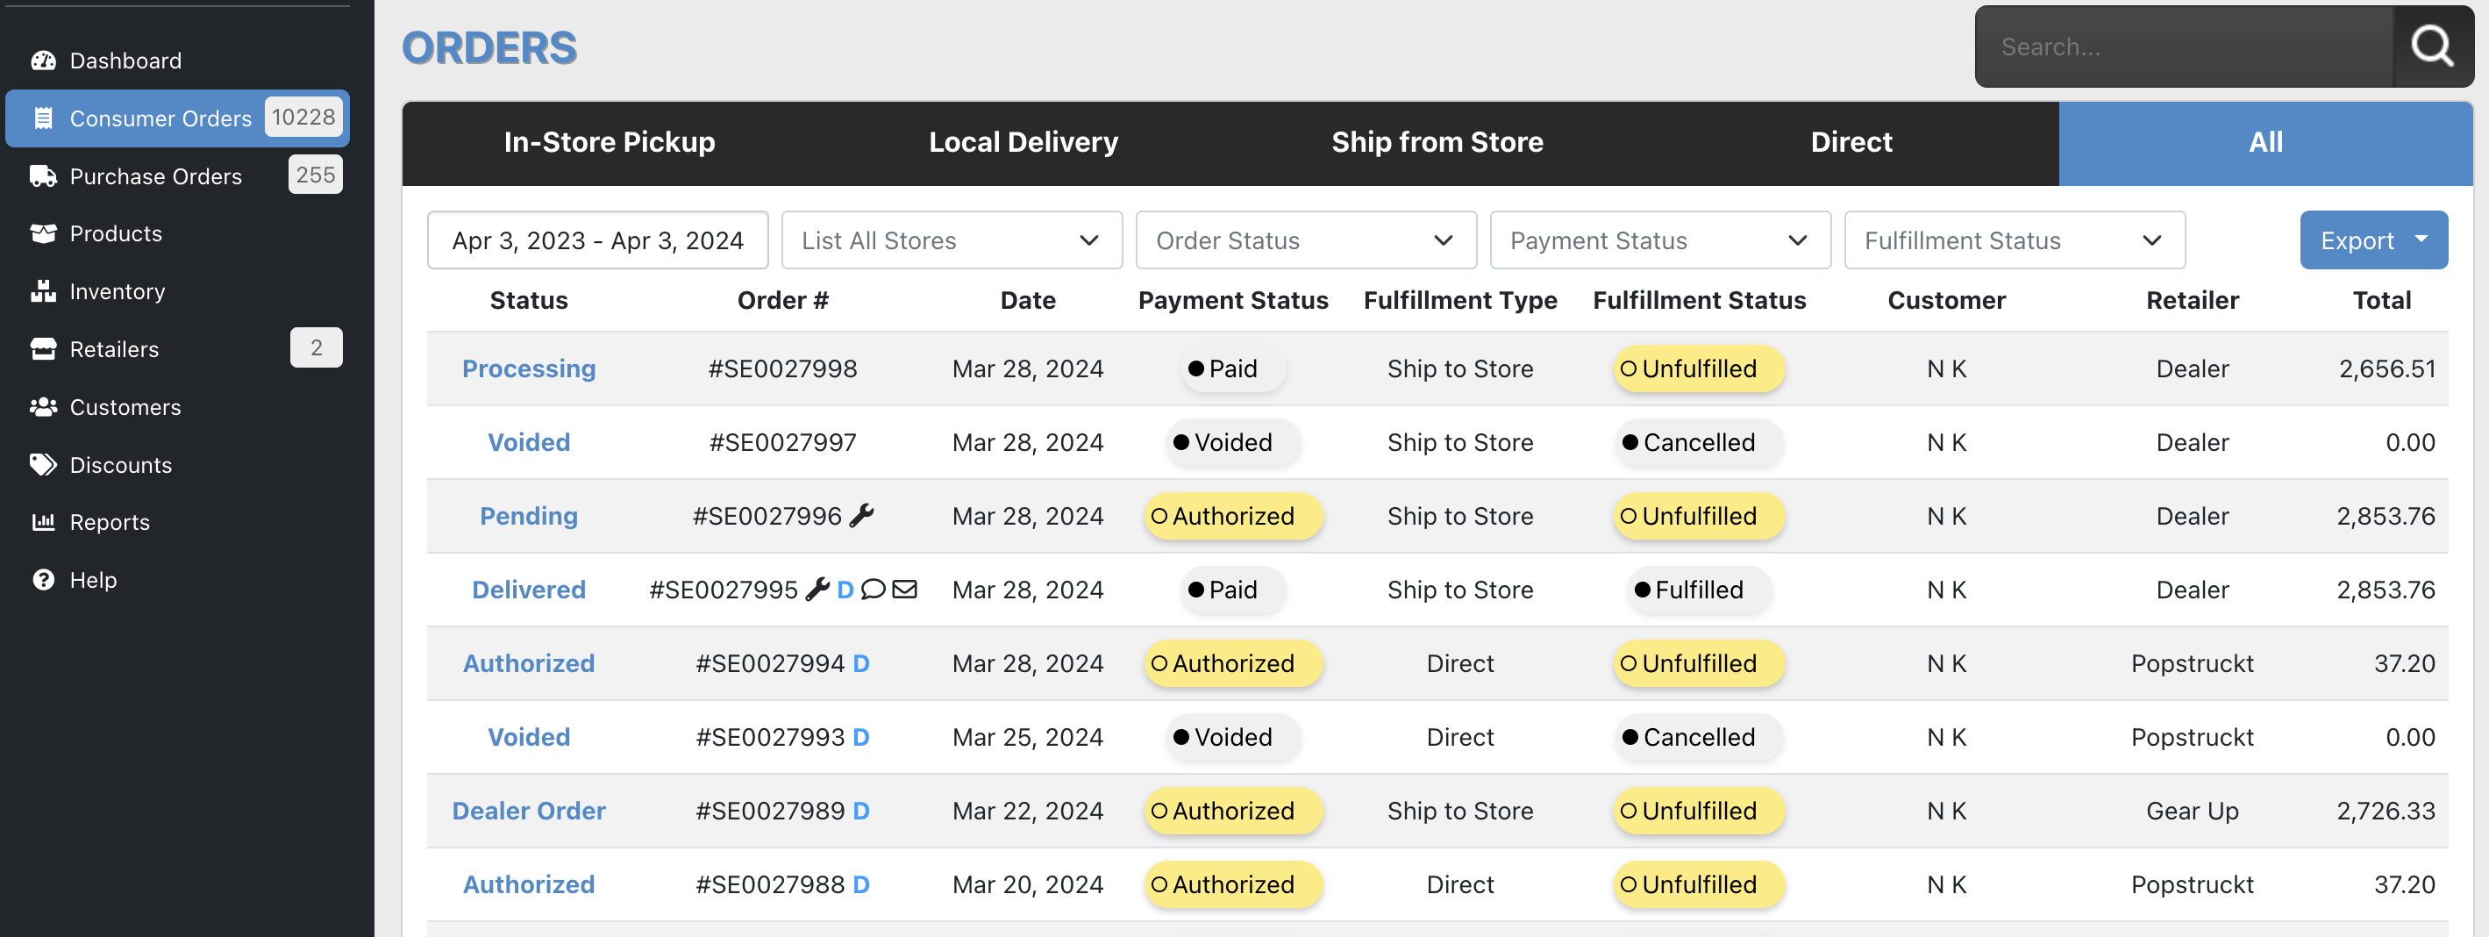The image size is (2489, 937).
Task: Click the Dashboard gauge icon in sidebar
Action: point(44,61)
